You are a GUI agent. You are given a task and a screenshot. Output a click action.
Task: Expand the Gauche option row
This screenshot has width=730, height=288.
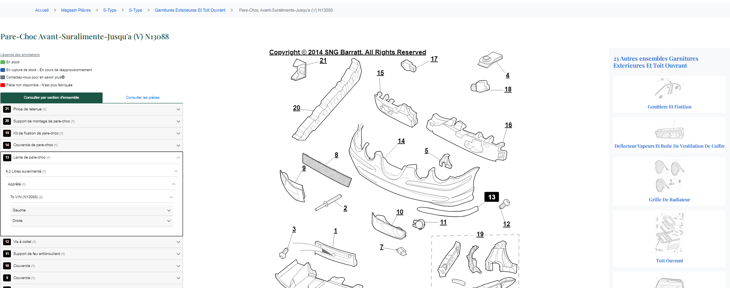pyautogui.click(x=169, y=210)
